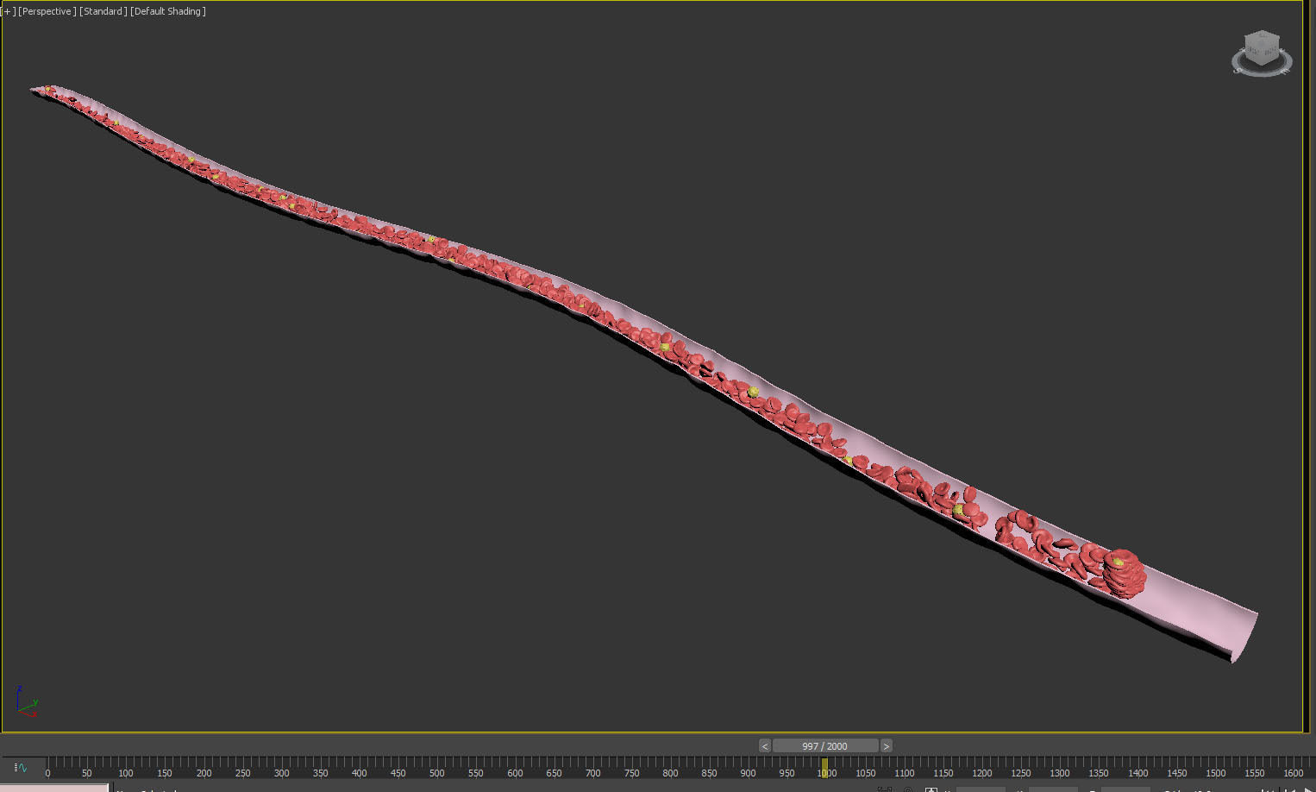1316x792 pixels.
Task: Click the yellow current-frame marker on the track bar
Action: [x=824, y=767]
